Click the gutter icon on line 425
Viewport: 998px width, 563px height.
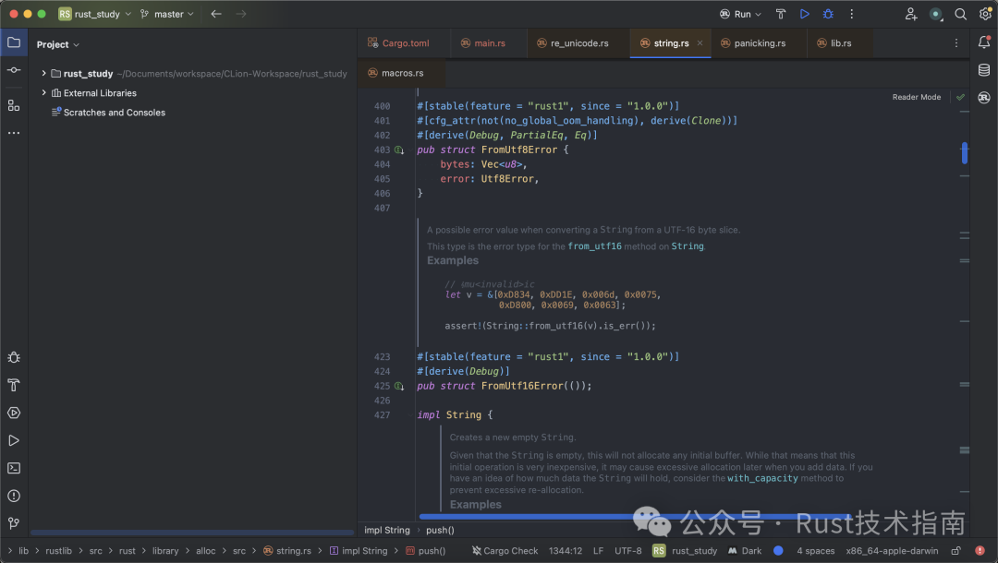pyautogui.click(x=399, y=387)
